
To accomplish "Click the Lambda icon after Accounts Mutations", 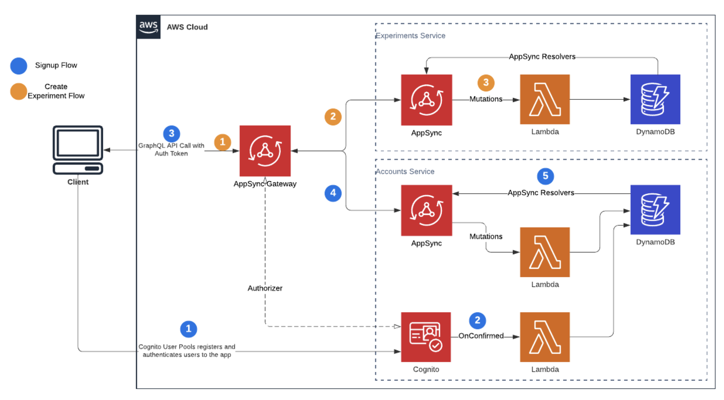I will 545,252.
